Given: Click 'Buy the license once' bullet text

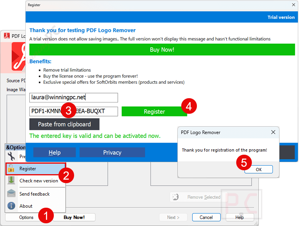Looking at the screenshot, I should (x=90, y=76).
